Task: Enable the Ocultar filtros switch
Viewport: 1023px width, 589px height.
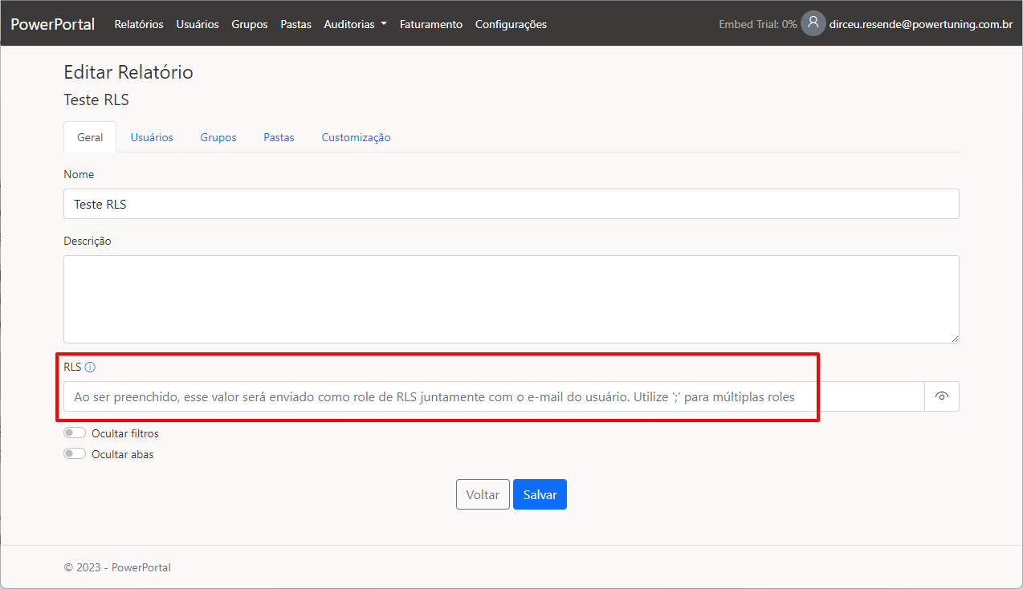Action: click(x=75, y=433)
